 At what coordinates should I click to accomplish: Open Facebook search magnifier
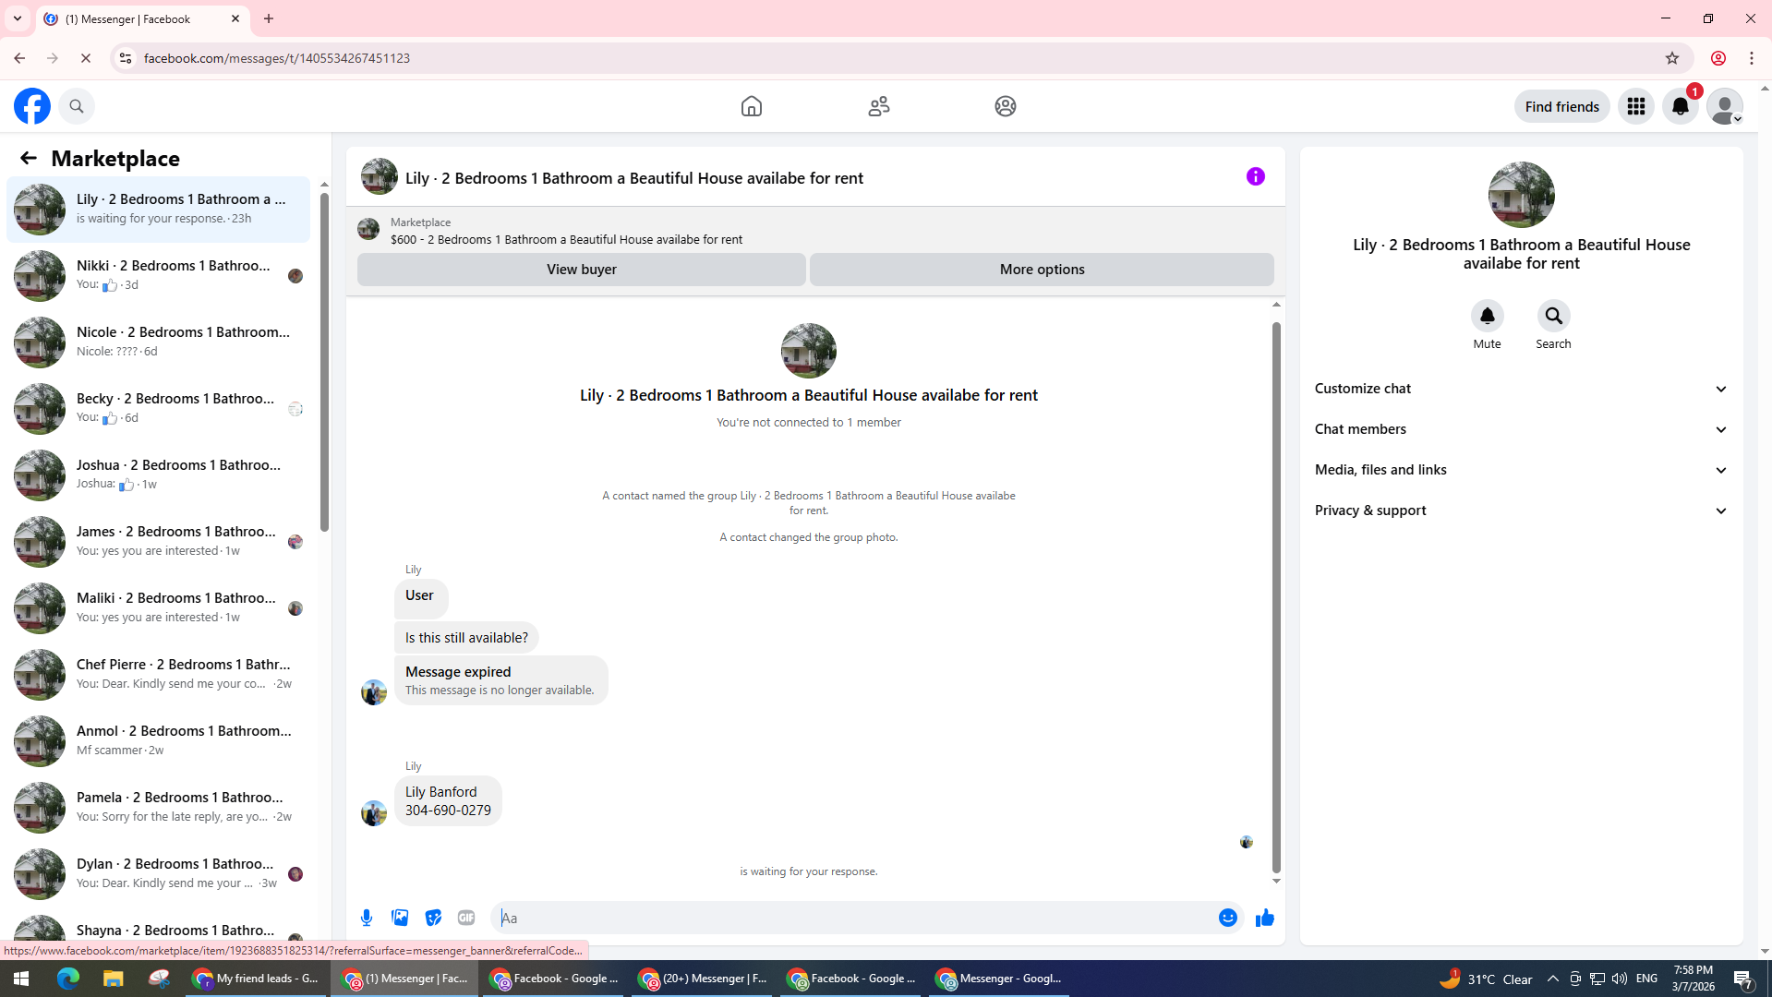(x=77, y=106)
